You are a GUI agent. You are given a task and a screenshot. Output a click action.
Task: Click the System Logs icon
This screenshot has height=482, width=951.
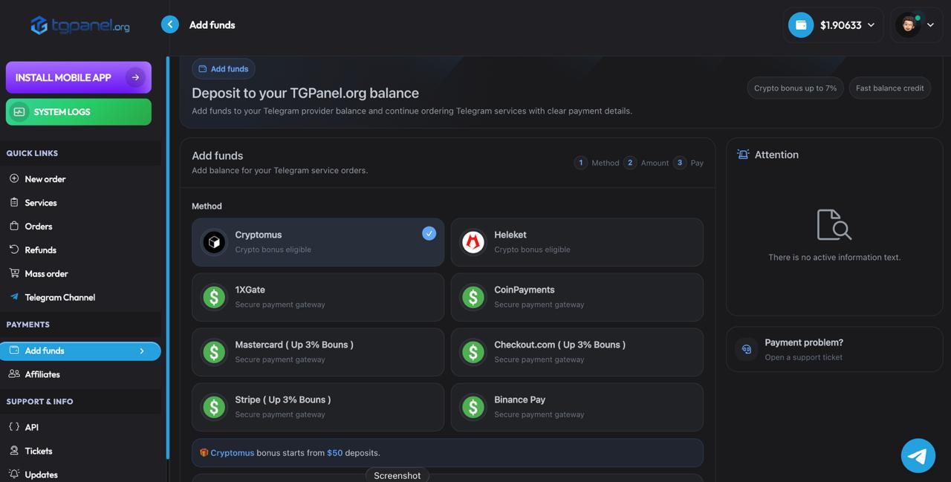[19, 112]
